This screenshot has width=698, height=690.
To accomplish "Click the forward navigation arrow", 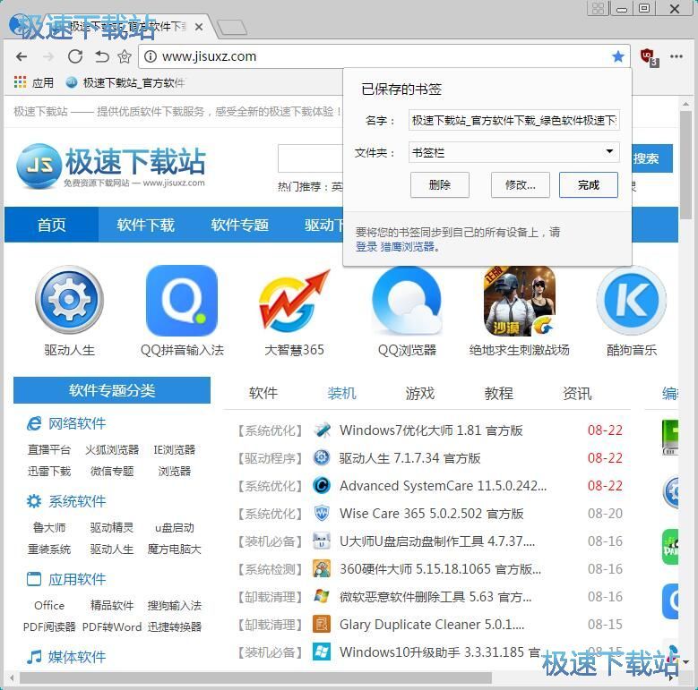I will tap(48, 56).
